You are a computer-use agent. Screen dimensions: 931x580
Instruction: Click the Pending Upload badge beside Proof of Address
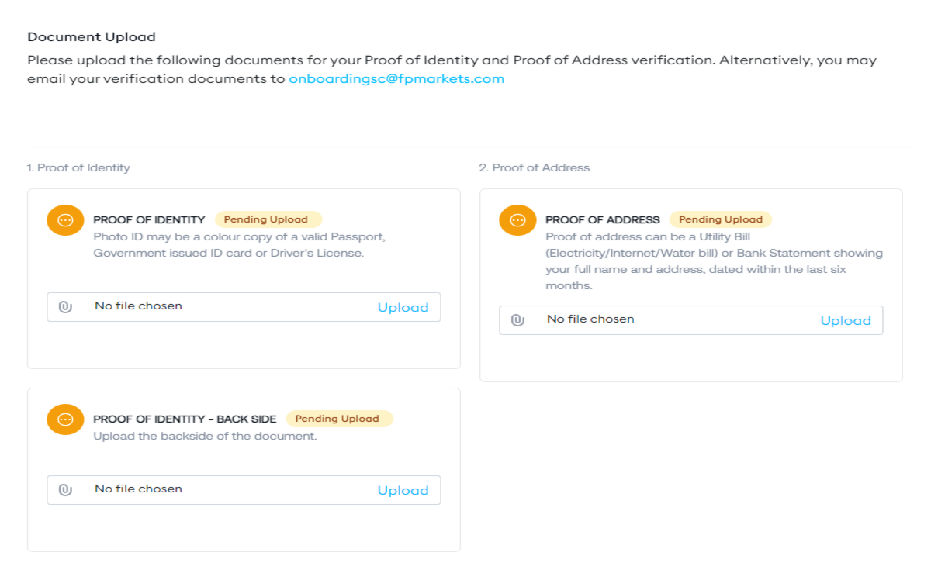[x=721, y=219]
